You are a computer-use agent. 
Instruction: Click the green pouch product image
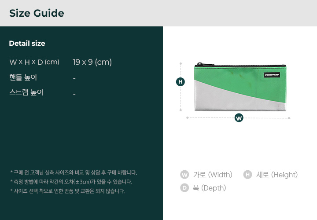(240, 87)
